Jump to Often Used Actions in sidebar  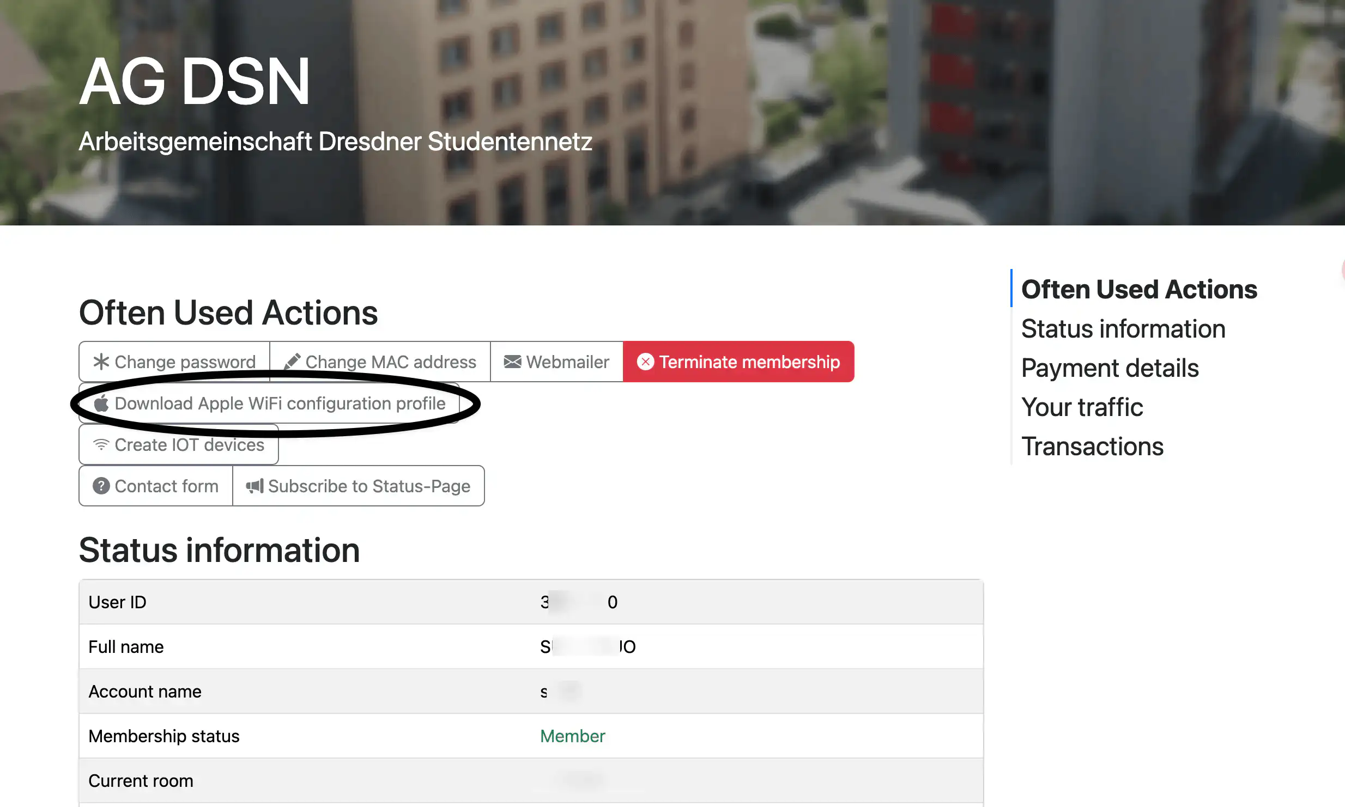tap(1139, 289)
